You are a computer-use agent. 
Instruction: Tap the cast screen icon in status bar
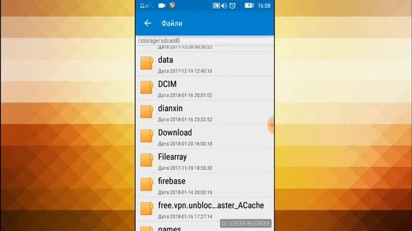pyautogui.click(x=216, y=6)
